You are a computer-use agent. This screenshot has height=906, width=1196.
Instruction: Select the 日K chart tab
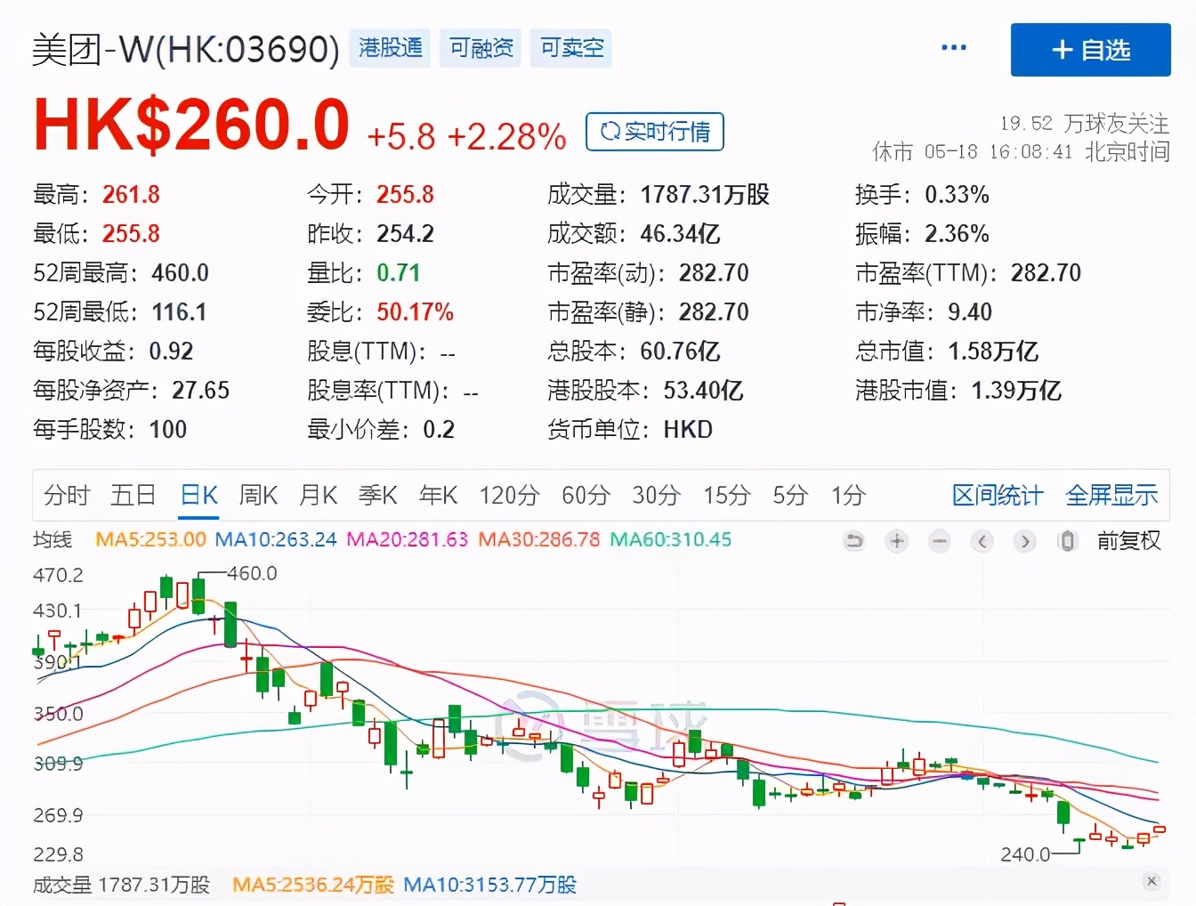pos(199,495)
